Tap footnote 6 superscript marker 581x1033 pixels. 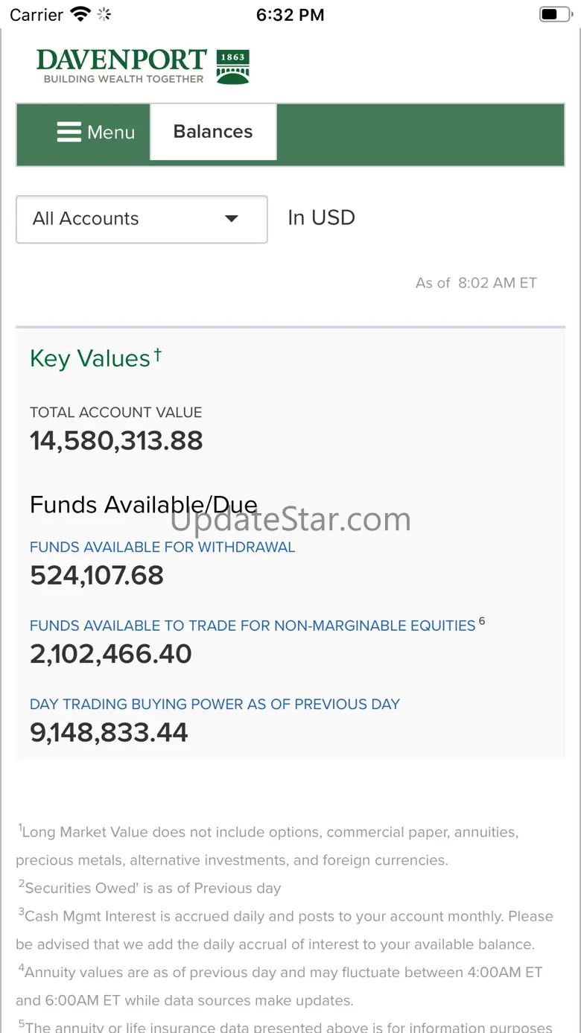coord(482,621)
